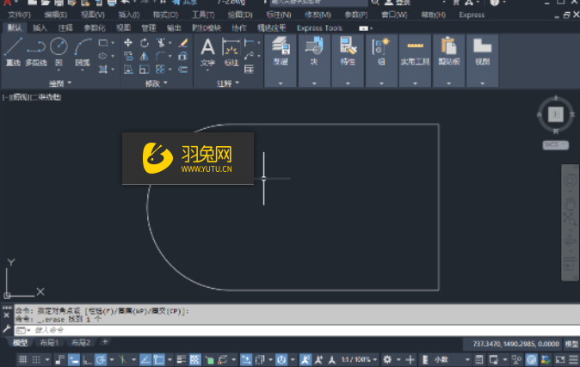Screen dimensions: 580x367
Task: Click the ViewCube top face
Action: 556,114
